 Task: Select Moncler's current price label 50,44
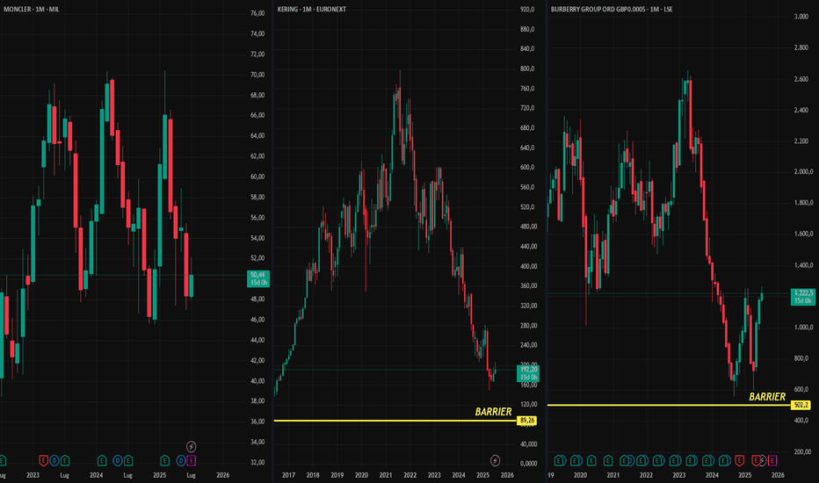point(258,278)
